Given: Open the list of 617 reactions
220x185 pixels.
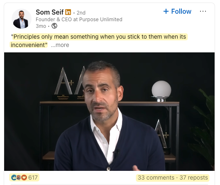Looking at the screenshot, I should tap(33, 178).
